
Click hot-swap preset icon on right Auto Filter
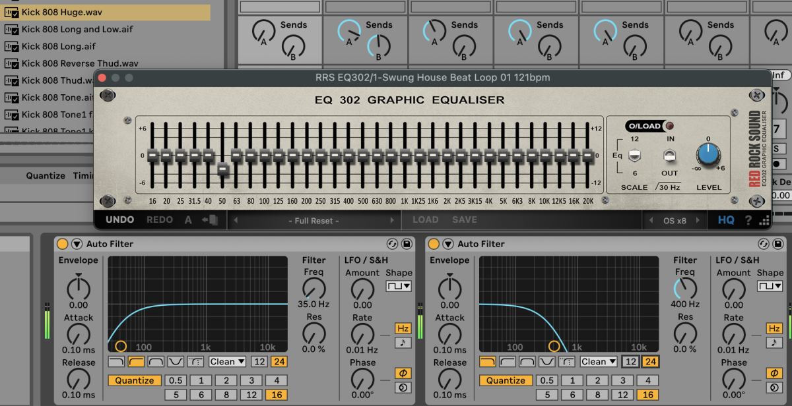click(x=764, y=244)
